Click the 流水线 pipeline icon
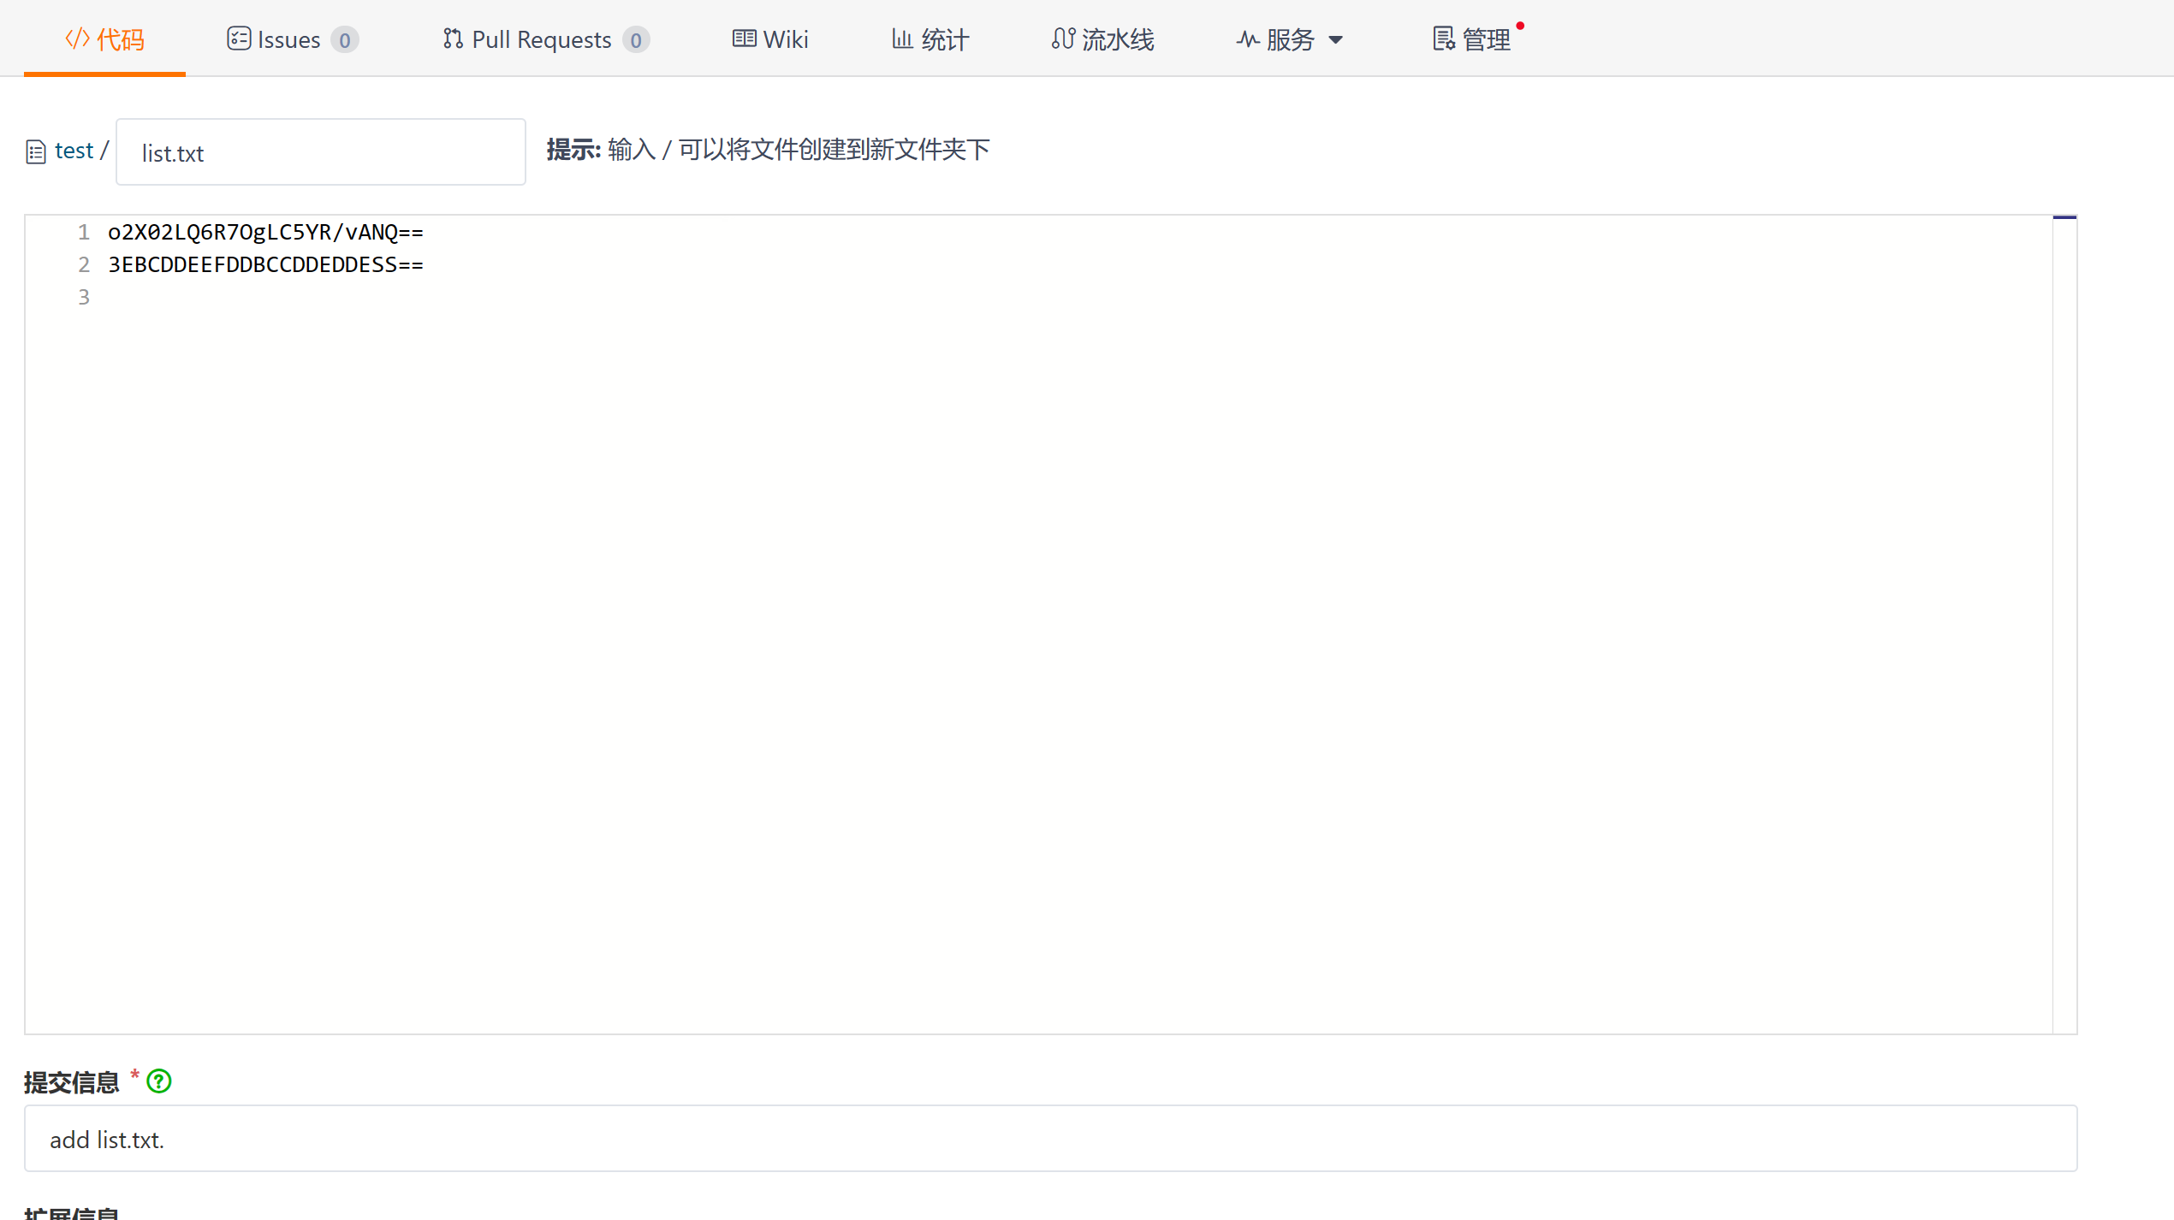The width and height of the screenshot is (2174, 1220). [x=1063, y=38]
